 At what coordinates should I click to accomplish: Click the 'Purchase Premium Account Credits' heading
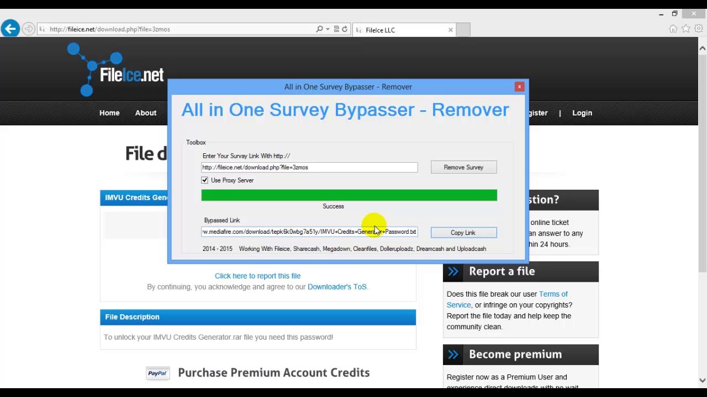273,373
